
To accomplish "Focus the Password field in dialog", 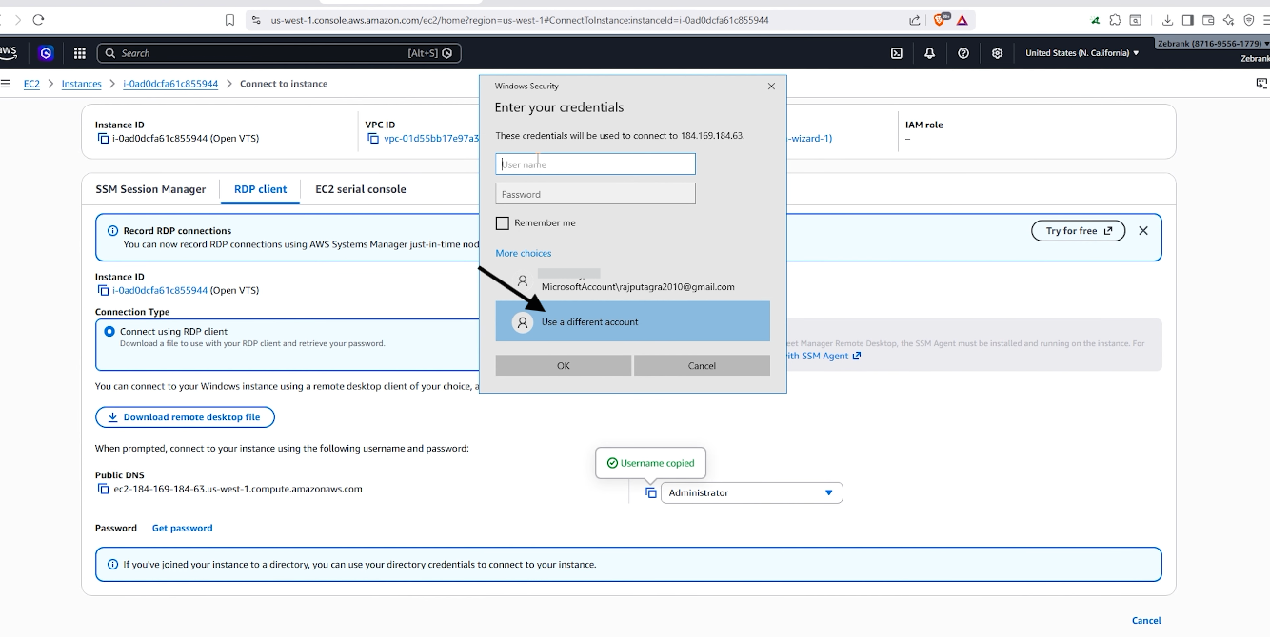I will tap(595, 194).
